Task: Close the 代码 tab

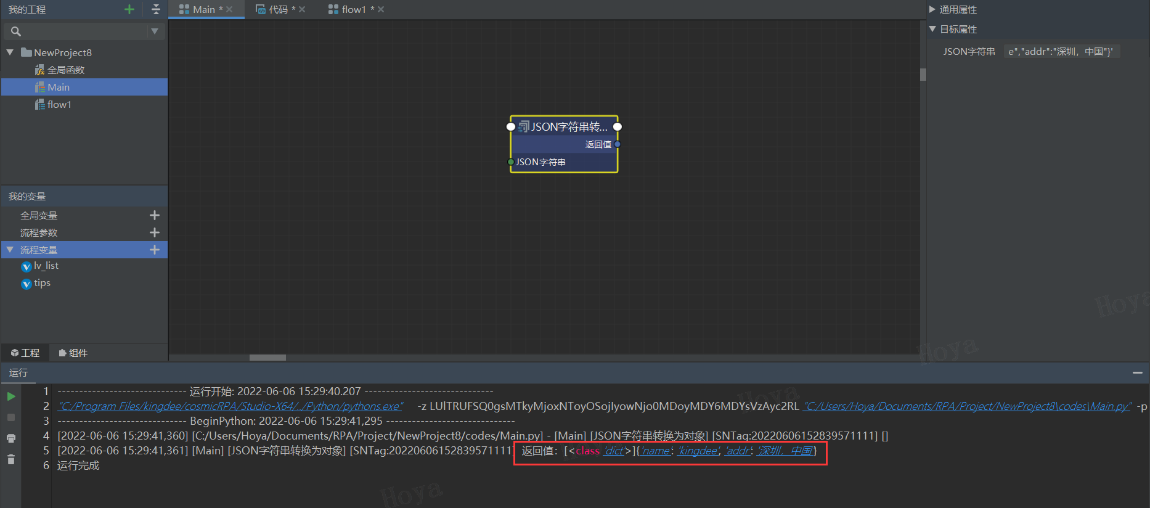Action: [x=302, y=9]
